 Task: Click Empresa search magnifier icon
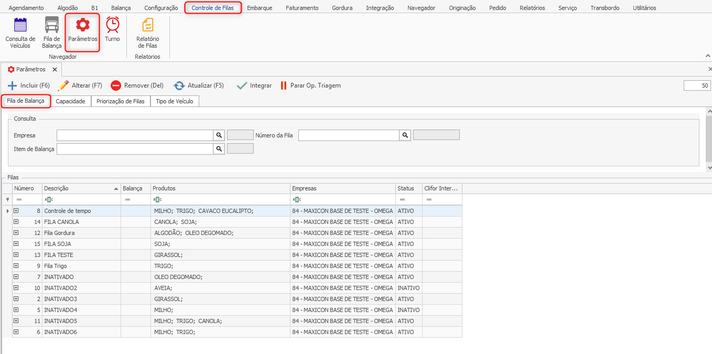219,135
